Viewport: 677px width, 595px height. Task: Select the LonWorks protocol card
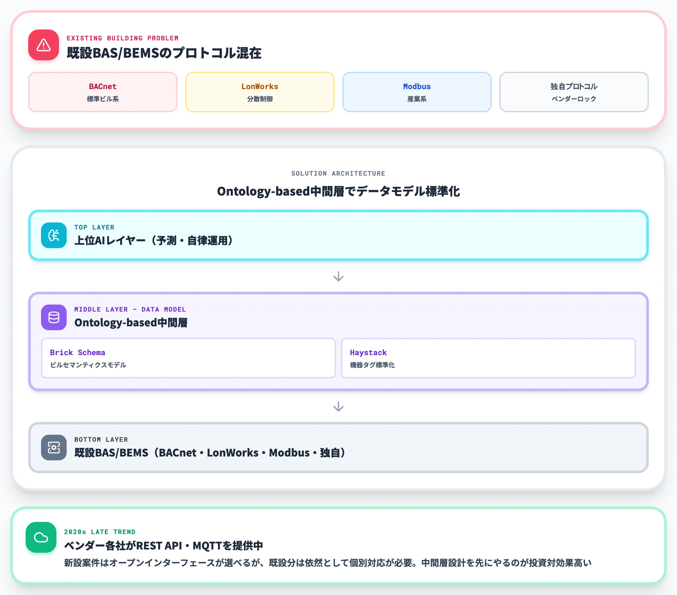pyautogui.click(x=260, y=92)
